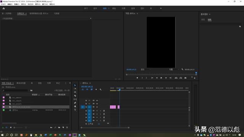The image size is (244, 137).
Task: Select the Pen tool
Action: (x=75, y=103)
